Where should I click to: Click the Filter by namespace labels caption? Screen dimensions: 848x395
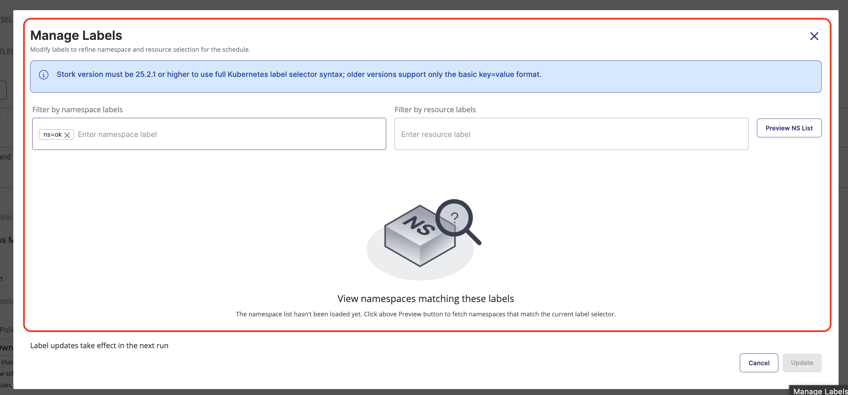[x=77, y=110]
